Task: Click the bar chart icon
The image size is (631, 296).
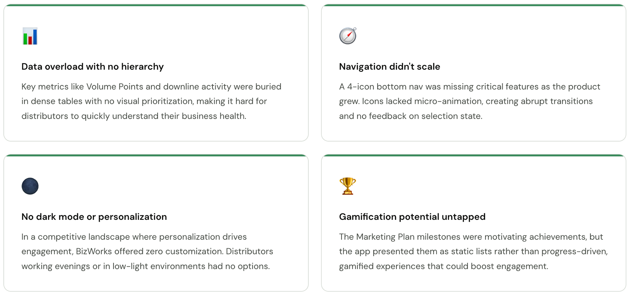Action: pos(30,36)
